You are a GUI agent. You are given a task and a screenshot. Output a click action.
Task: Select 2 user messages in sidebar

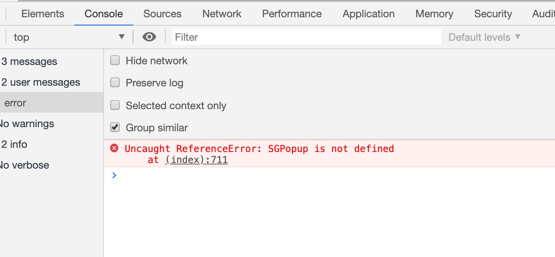coord(52,82)
